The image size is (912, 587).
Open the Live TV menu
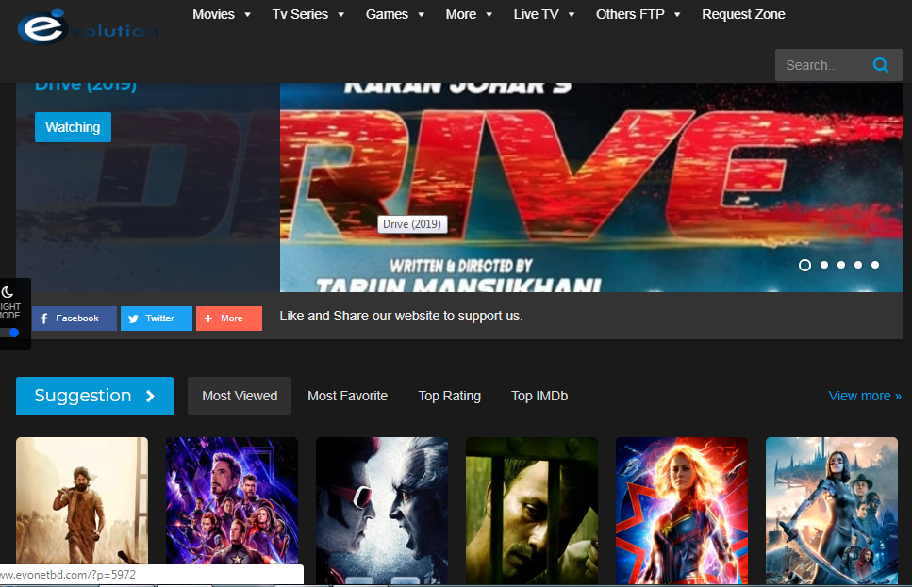click(x=536, y=14)
